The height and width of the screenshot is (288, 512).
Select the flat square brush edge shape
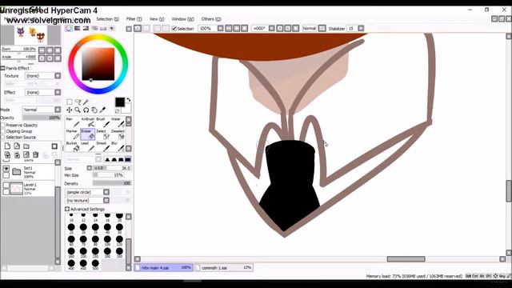point(128,159)
